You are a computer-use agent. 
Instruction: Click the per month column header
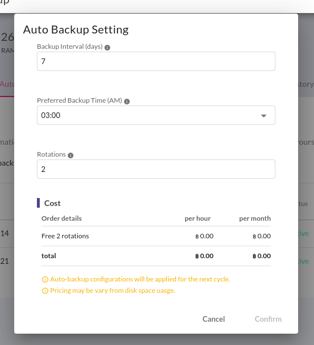pyautogui.click(x=255, y=218)
